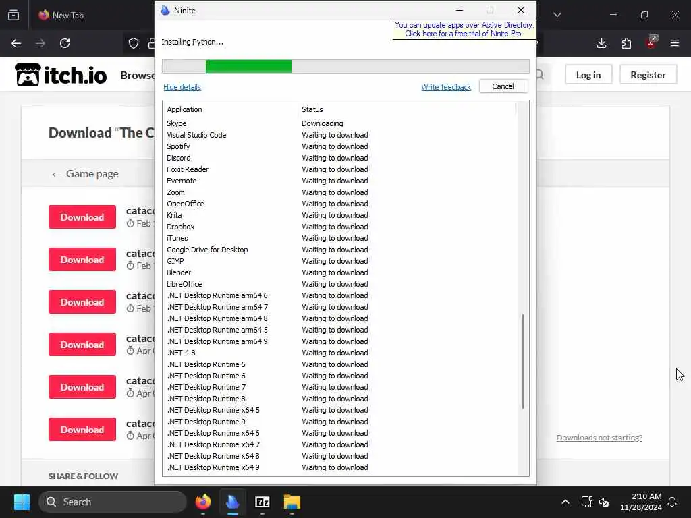Click the Ninite details list scrollbar
This screenshot has height=518, width=691.
(523, 362)
